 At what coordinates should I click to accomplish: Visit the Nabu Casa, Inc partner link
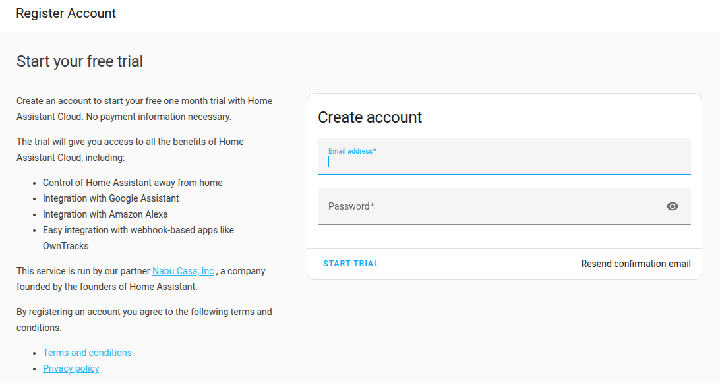182,270
